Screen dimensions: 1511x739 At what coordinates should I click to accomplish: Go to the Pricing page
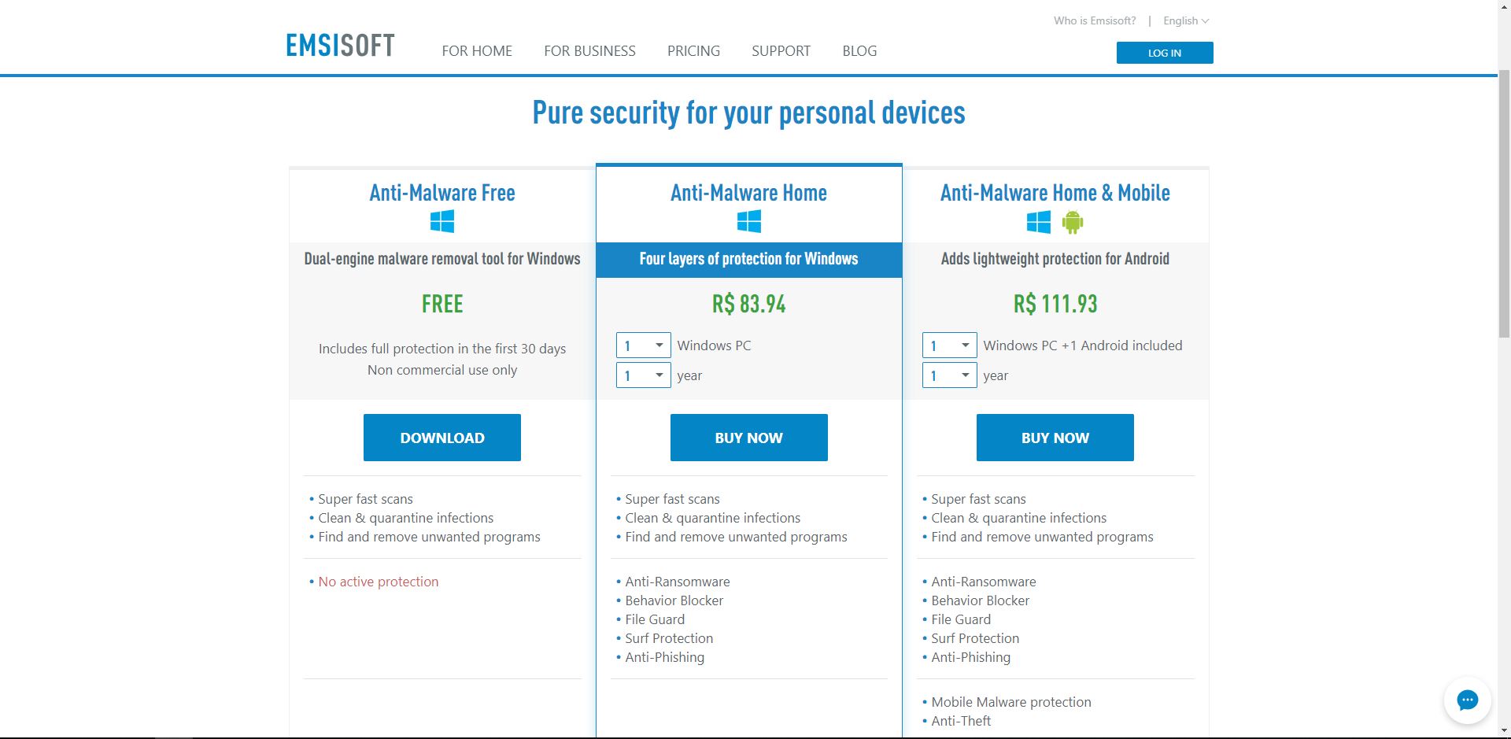click(693, 51)
